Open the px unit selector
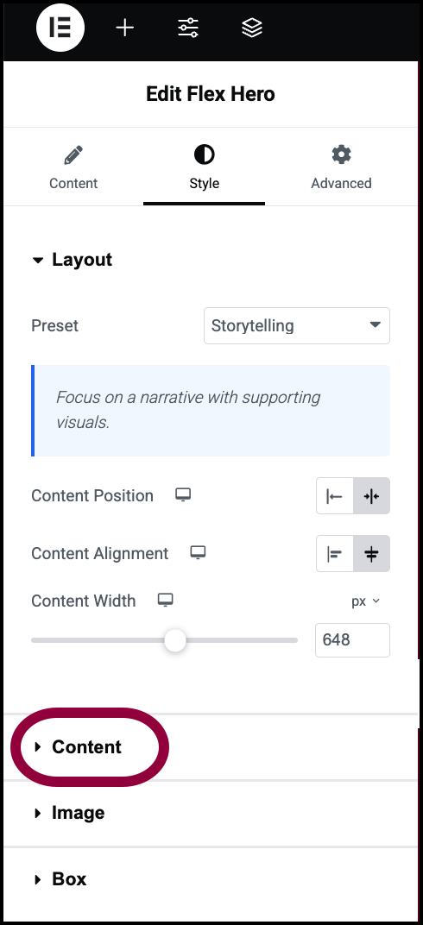423x925 pixels. pyautogui.click(x=366, y=601)
